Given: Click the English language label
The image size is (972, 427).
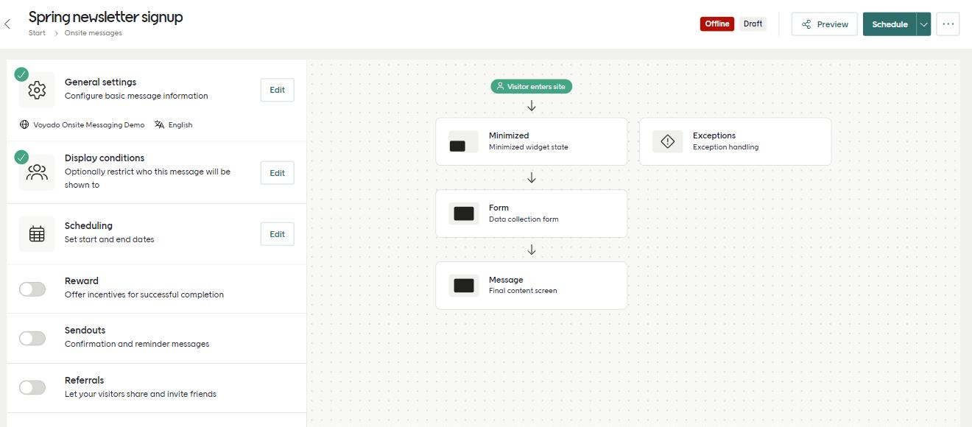Looking at the screenshot, I should coord(180,124).
